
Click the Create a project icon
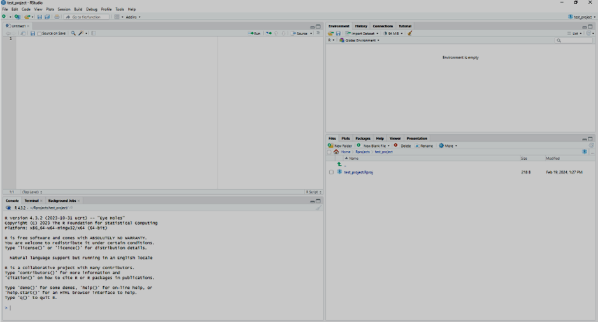pyautogui.click(x=17, y=17)
